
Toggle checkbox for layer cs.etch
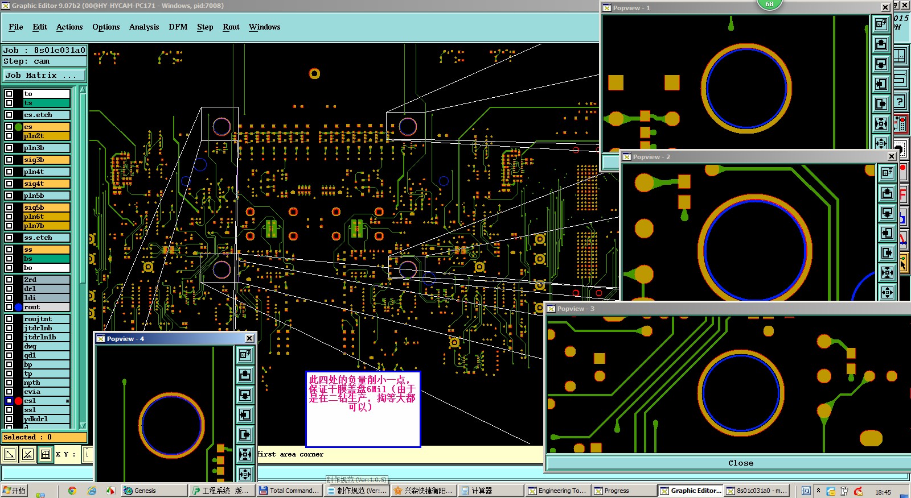pyautogui.click(x=9, y=115)
